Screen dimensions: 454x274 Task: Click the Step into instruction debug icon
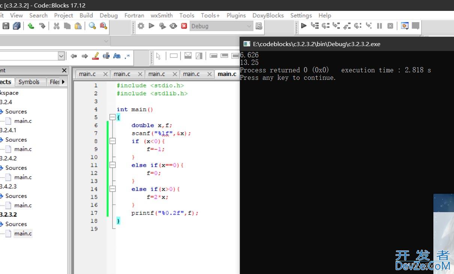pos(369,25)
